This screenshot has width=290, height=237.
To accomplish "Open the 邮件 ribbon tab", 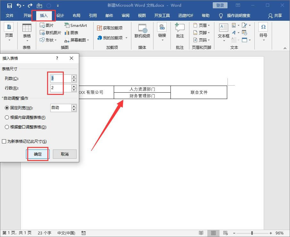I will coord(109,16).
